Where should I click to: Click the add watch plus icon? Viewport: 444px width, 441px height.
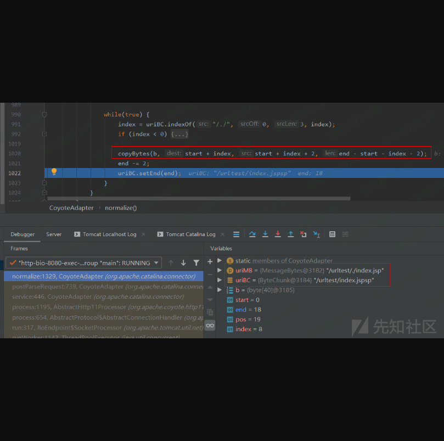[210, 261]
